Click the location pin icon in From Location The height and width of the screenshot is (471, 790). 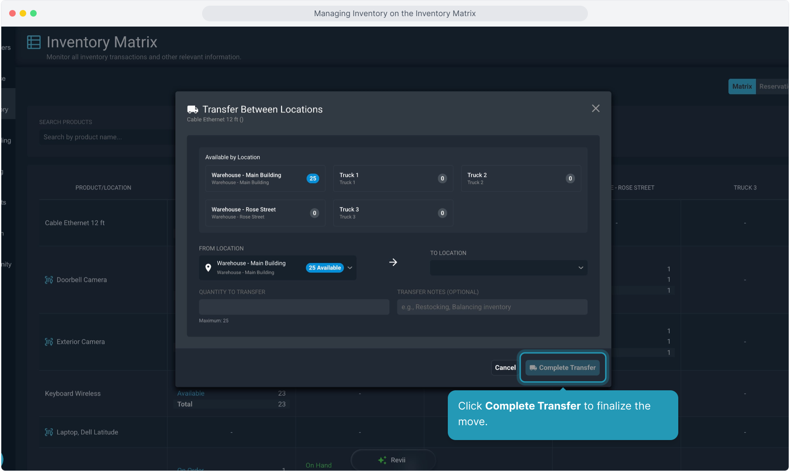(208, 268)
